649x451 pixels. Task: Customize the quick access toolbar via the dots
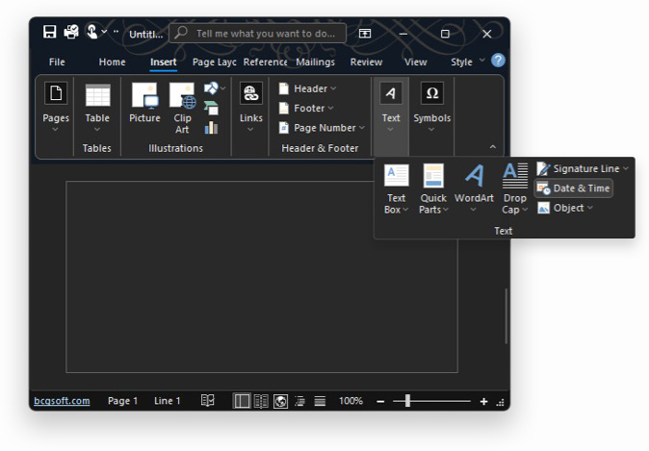pos(116,32)
